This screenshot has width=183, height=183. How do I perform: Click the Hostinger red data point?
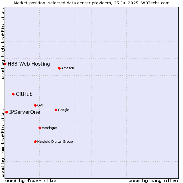coord(40,128)
